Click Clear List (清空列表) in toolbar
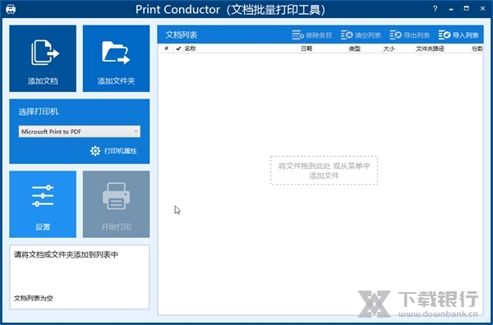Screen dimensions: 493x325 [361, 34]
